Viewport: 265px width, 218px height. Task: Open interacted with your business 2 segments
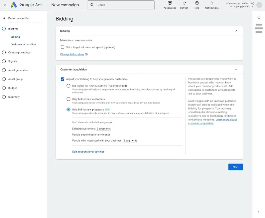[x=130, y=141]
